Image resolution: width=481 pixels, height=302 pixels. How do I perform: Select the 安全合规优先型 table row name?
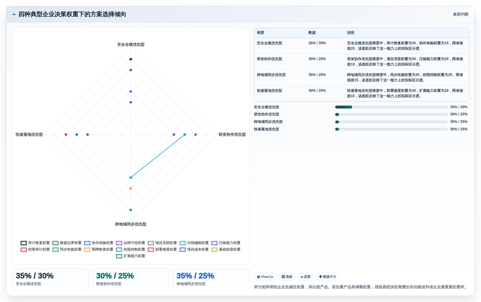tap(270, 43)
